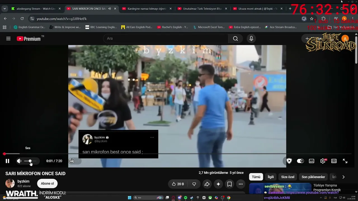Open the byzkim channel name link
Viewport: 358px width, 201px height.
(x=23, y=181)
